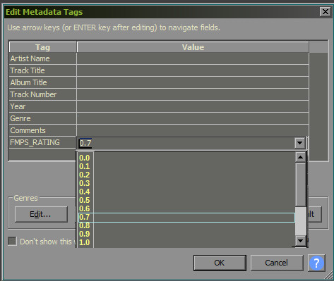
Task: Click the Album Title value cell
Action: pos(193,82)
